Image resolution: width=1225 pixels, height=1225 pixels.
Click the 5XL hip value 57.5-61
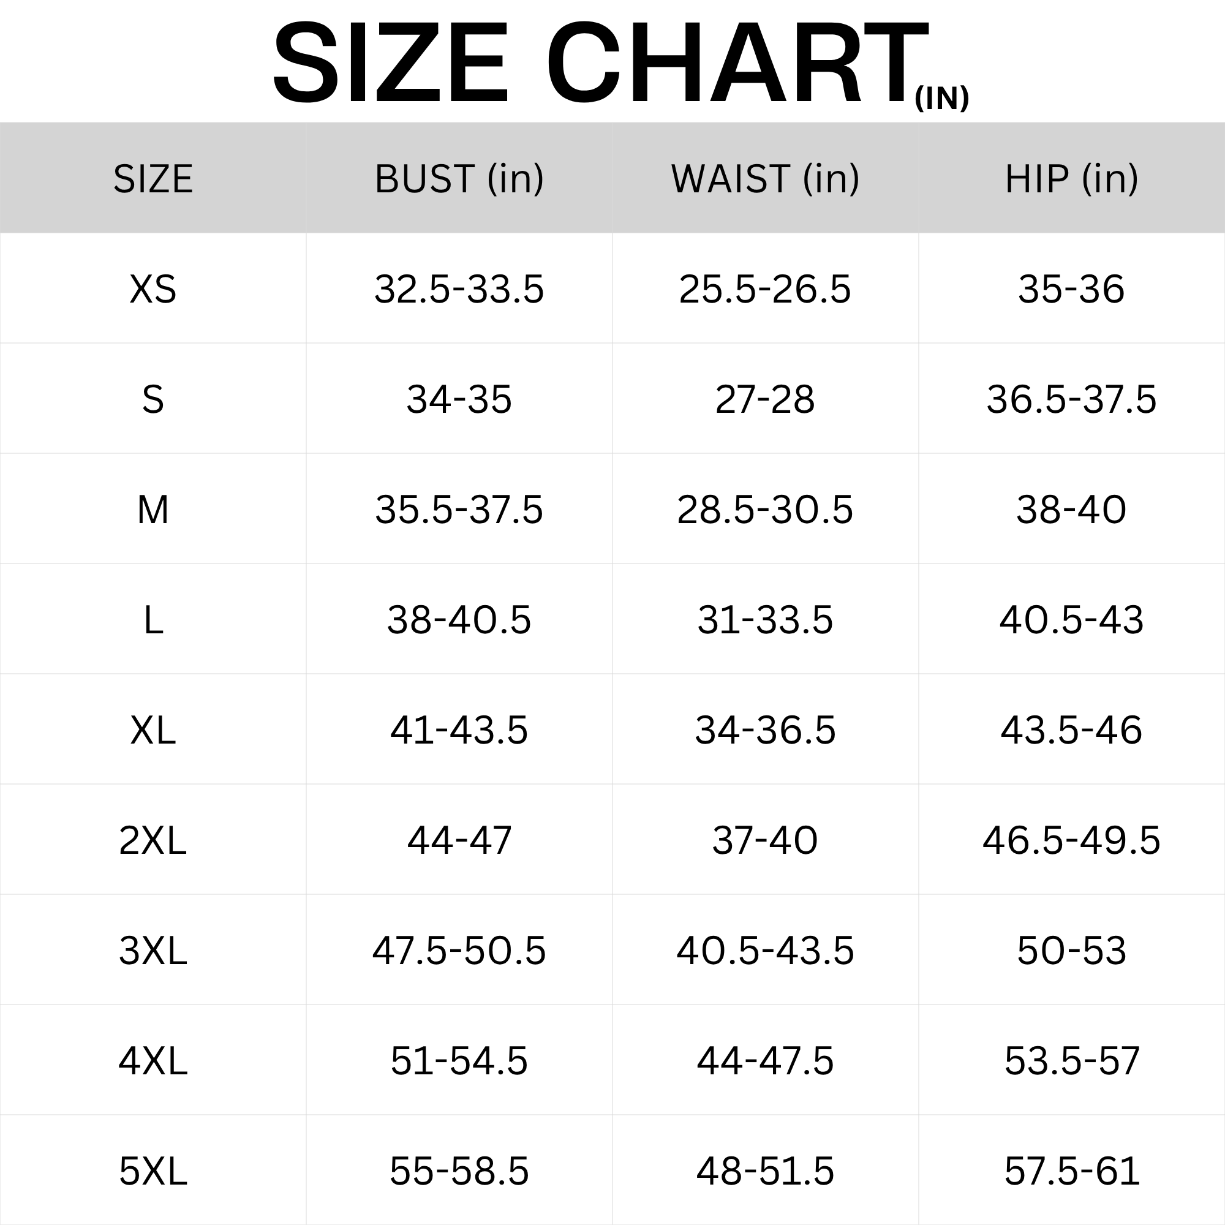pyautogui.click(x=1071, y=1171)
